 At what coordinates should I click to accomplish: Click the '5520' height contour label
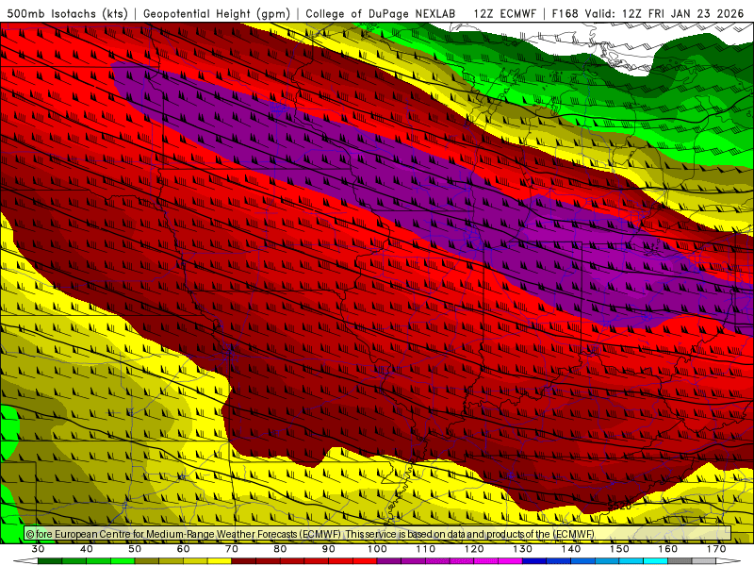619,506
